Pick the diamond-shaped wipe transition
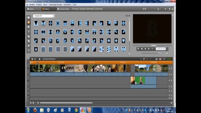Screen dimensions: 201x113 (x=116, y=40)
